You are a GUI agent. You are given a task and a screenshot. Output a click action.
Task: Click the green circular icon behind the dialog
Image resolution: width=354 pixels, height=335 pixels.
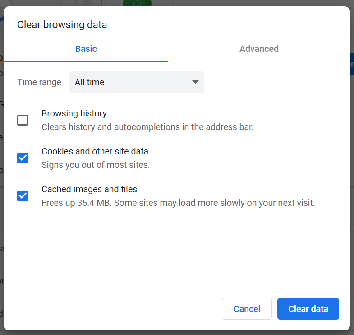[x=137, y=3]
